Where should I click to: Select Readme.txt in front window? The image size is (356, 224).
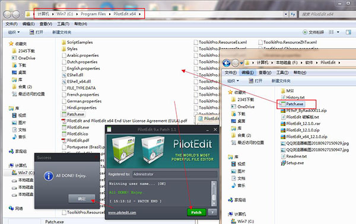coord(294,156)
